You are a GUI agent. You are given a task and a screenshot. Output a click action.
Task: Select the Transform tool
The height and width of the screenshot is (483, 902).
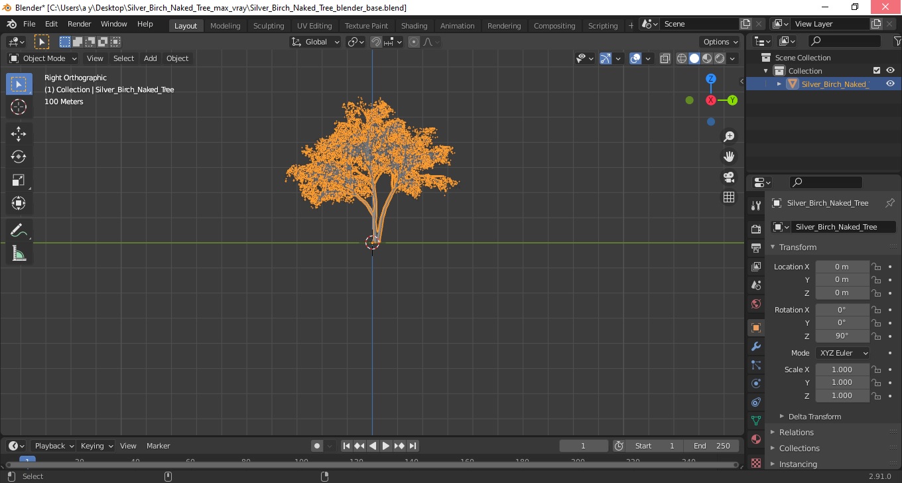[19, 203]
